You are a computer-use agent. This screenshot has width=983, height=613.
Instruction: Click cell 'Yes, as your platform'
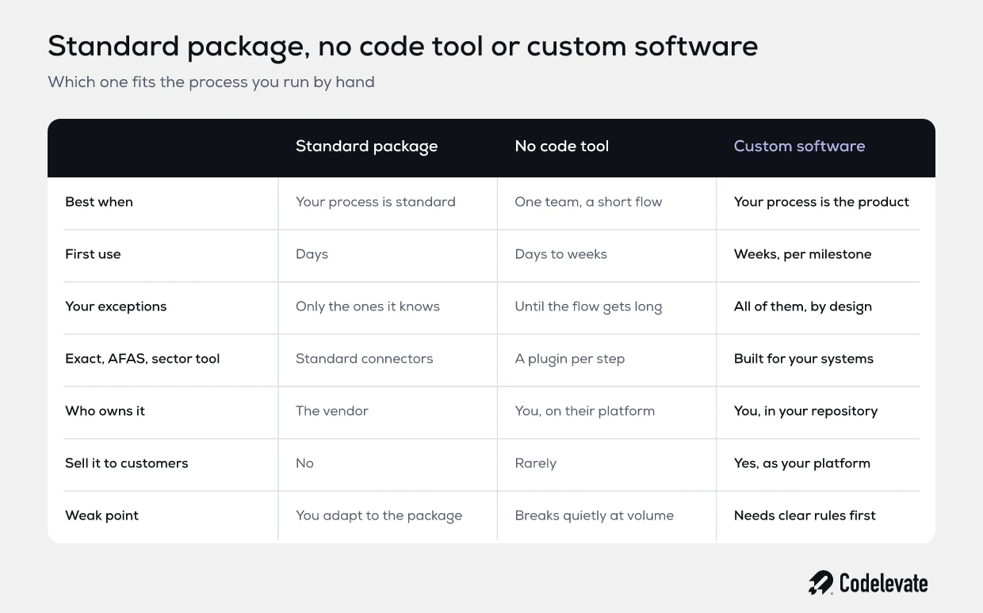(x=801, y=463)
